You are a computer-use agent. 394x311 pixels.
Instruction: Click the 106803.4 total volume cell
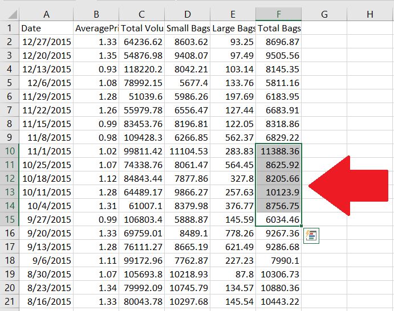[141, 219]
